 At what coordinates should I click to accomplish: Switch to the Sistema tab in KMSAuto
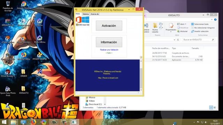86,14
